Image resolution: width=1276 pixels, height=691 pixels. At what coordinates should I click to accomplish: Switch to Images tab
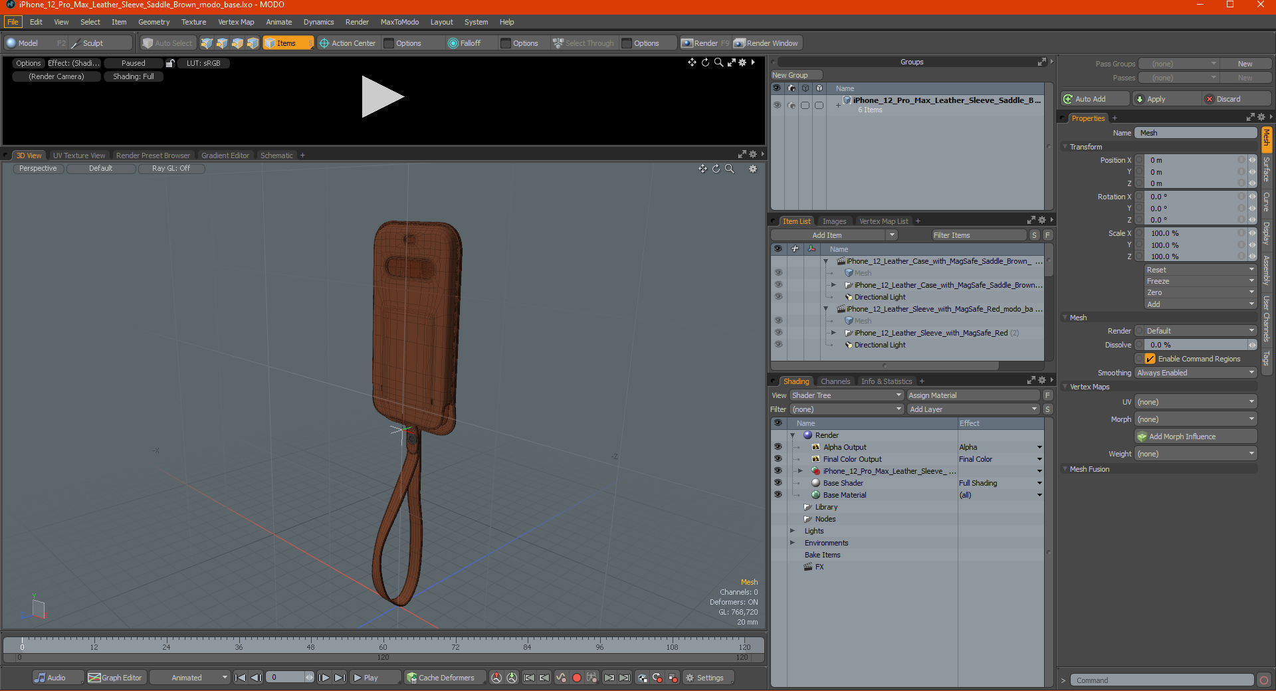834,221
